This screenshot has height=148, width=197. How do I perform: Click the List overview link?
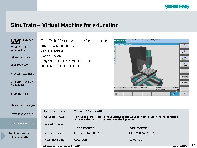pyautogui.click(x=14, y=137)
